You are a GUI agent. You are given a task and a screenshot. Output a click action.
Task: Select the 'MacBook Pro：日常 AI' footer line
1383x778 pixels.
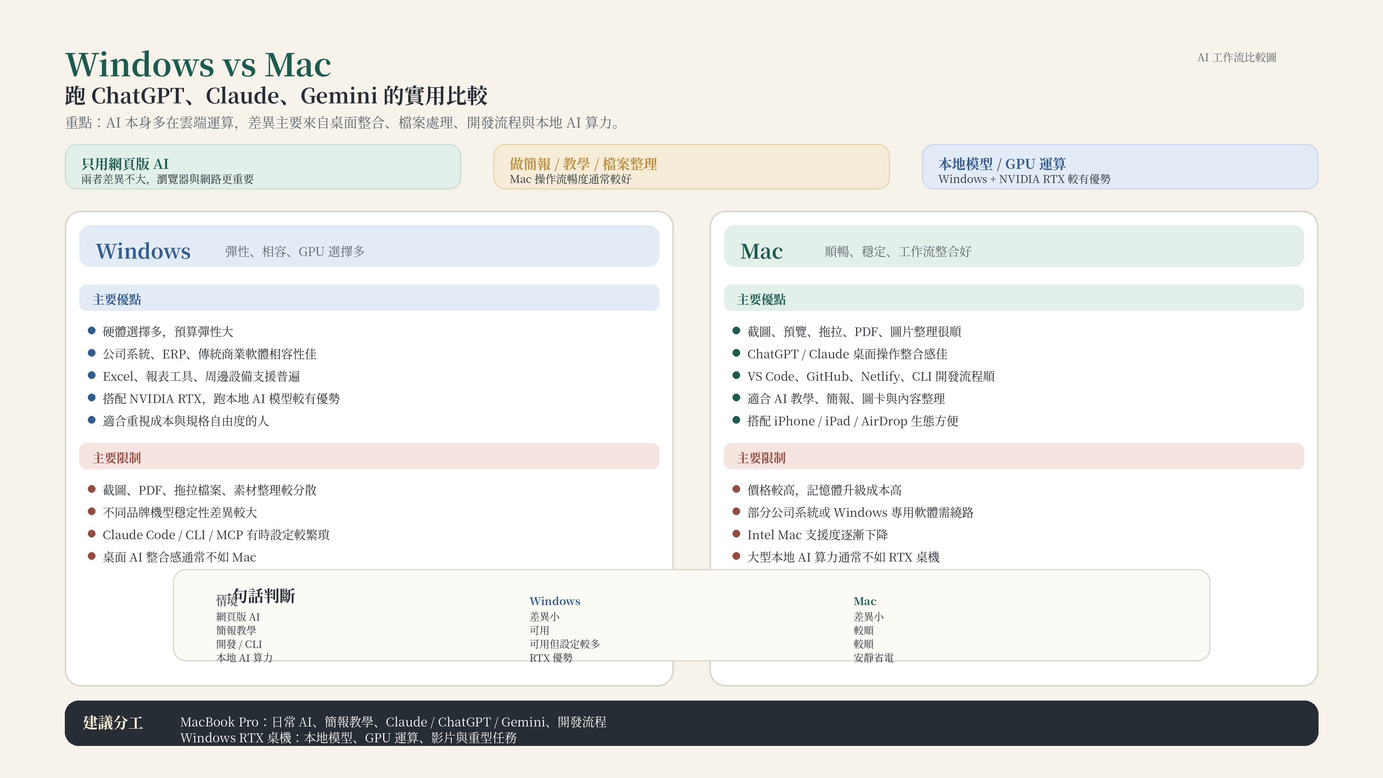tap(393, 721)
